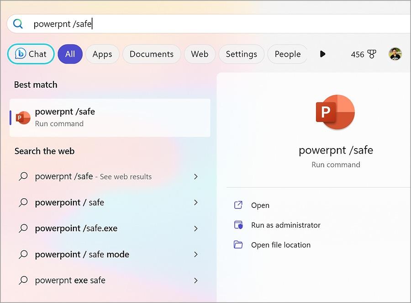Click the Bing icon inside the Chat button
The image size is (411, 303).
(x=21, y=54)
